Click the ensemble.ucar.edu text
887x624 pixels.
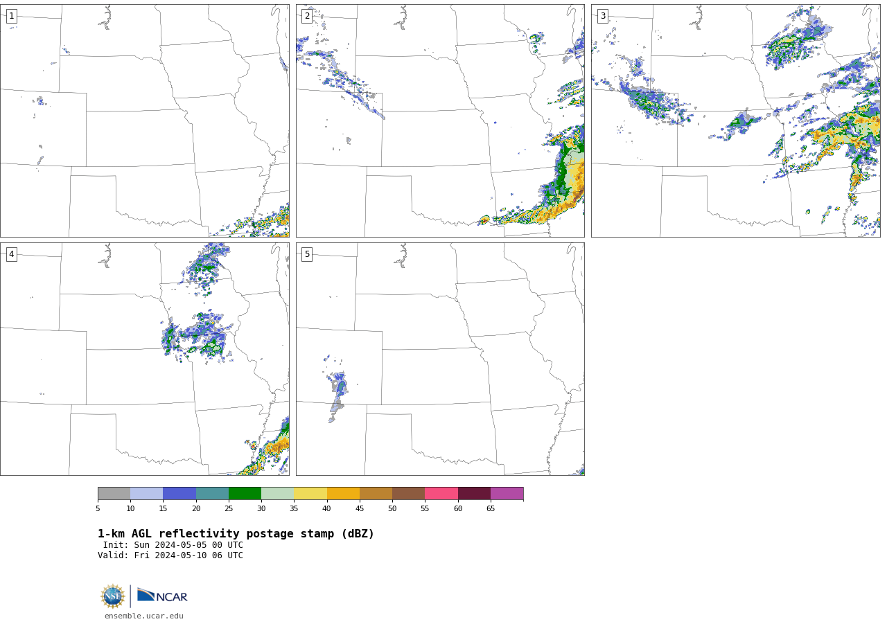[144, 616]
